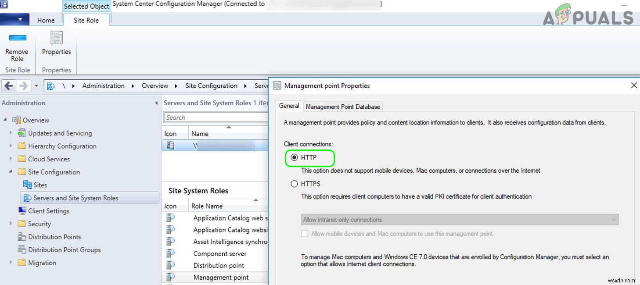The height and width of the screenshot is (285, 640).
Task: Click the Application Catalog web service icon
Action: 171,218
